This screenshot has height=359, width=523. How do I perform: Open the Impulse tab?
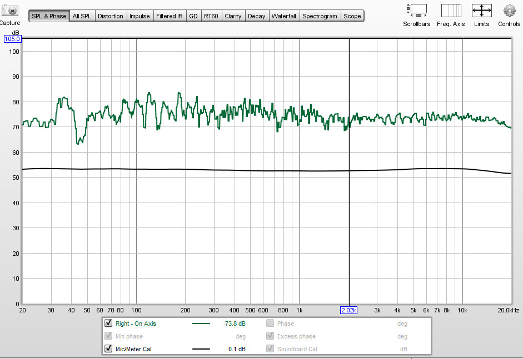[140, 16]
